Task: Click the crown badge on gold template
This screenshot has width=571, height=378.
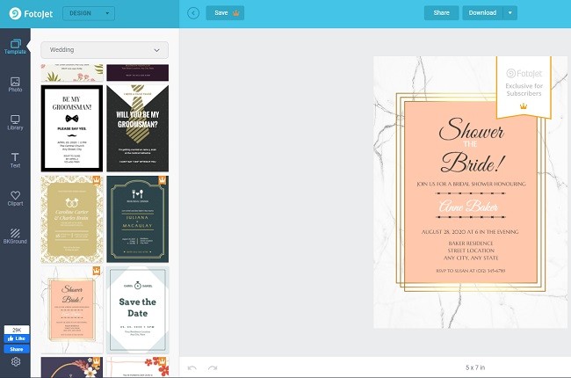Action: pyautogui.click(x=97, y=180)
